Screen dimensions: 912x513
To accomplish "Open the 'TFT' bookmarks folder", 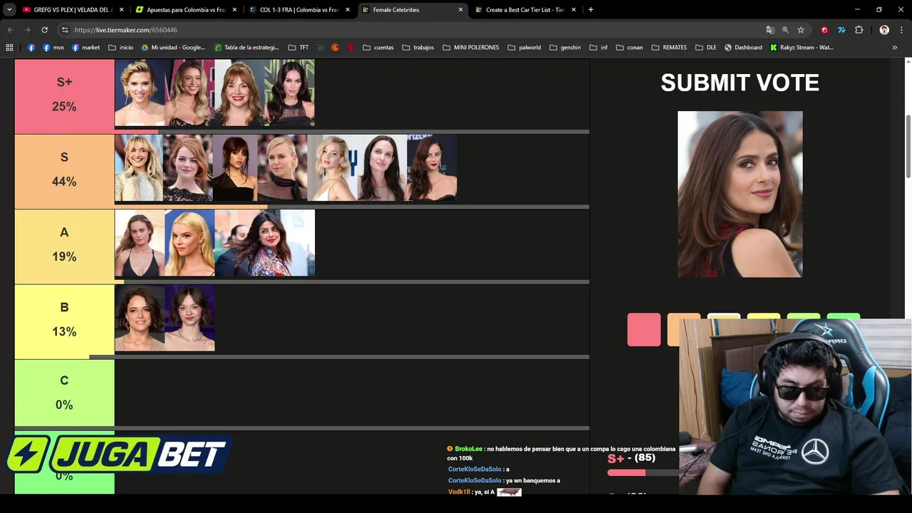I will point(299,48).
